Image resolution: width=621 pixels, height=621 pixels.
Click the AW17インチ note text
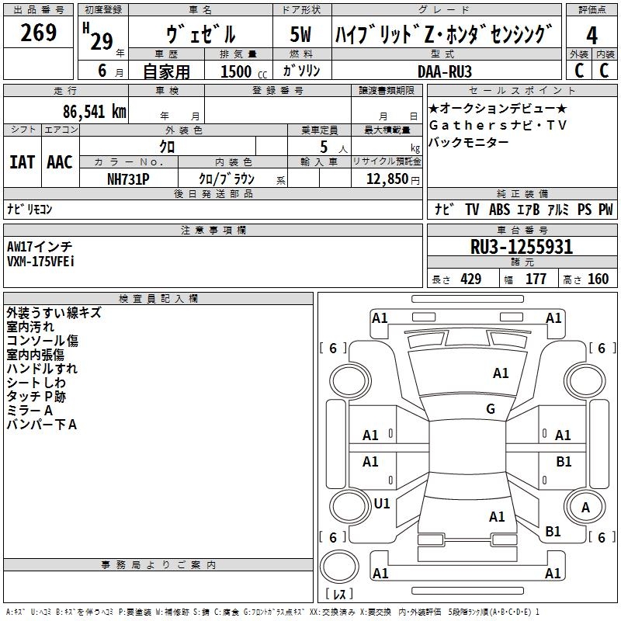pyautogui.click(x=37, y=247)
